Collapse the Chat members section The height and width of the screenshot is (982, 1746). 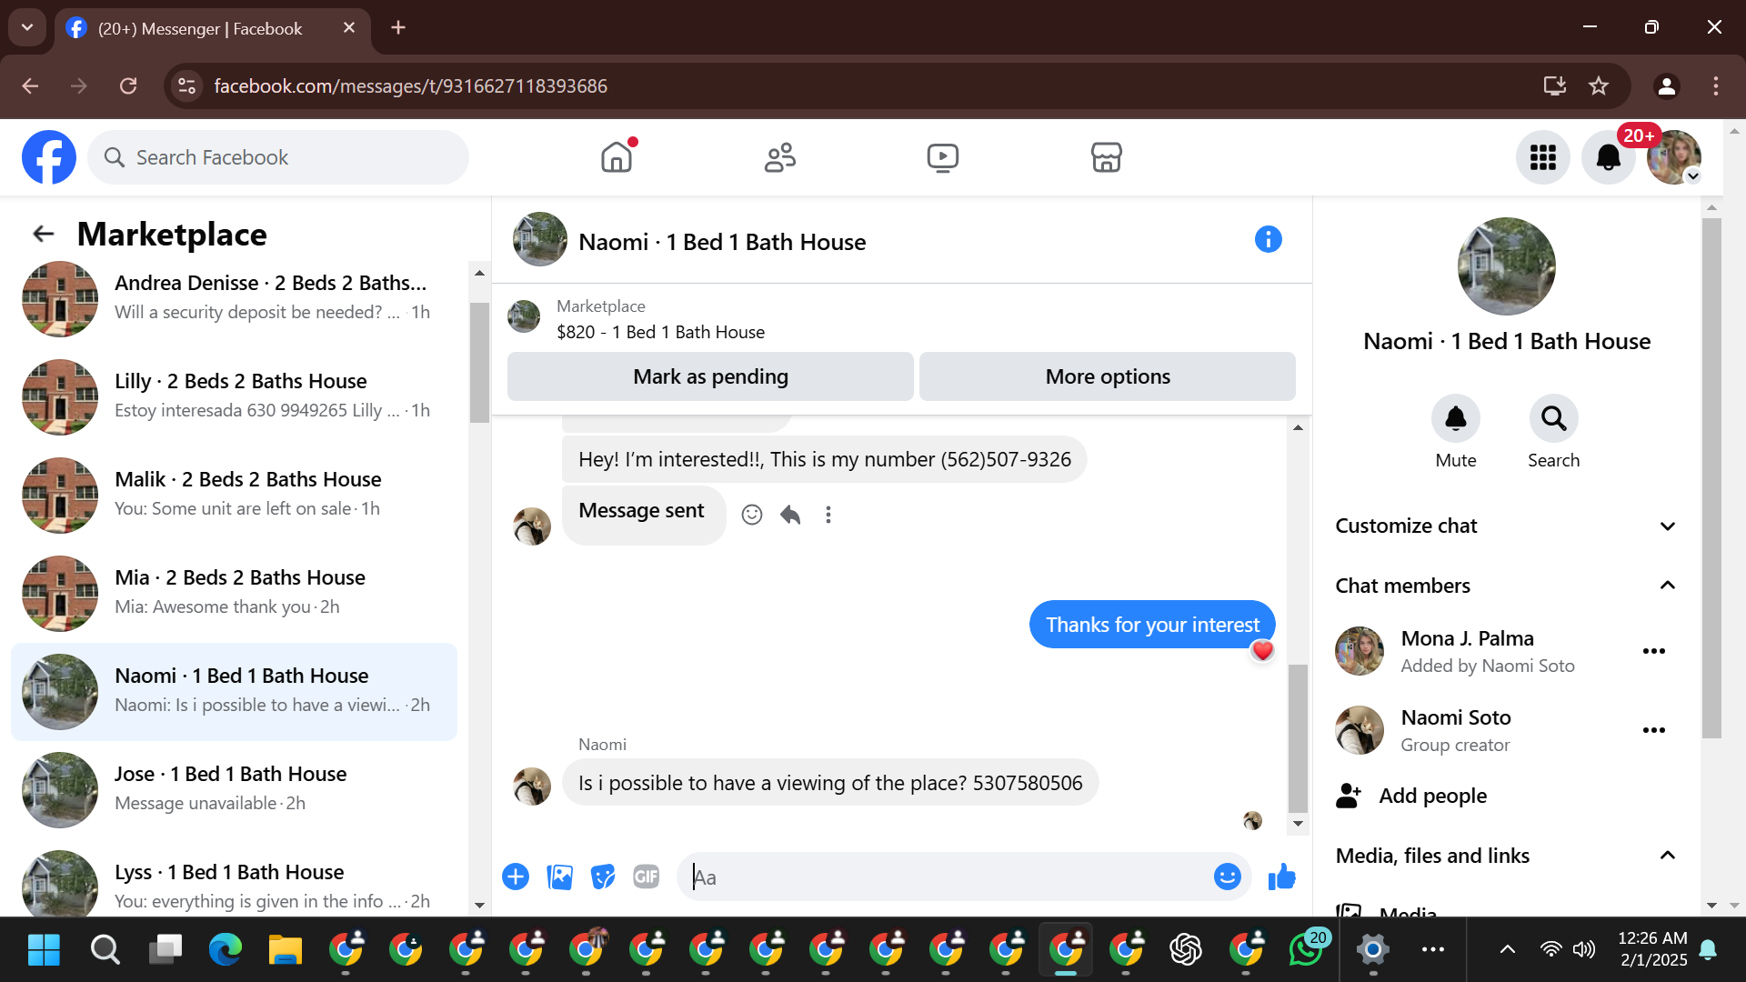click(1506, 586)
